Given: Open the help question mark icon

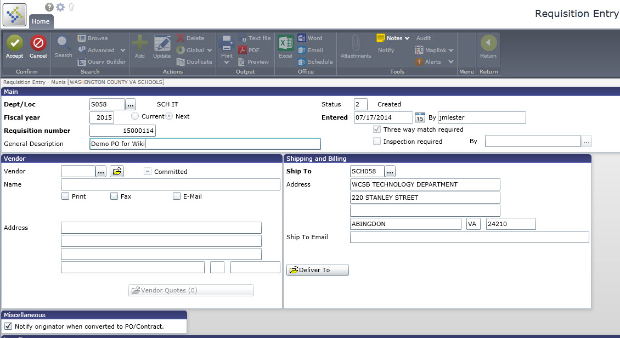Looking at the screenshot, I should (49, 7).
